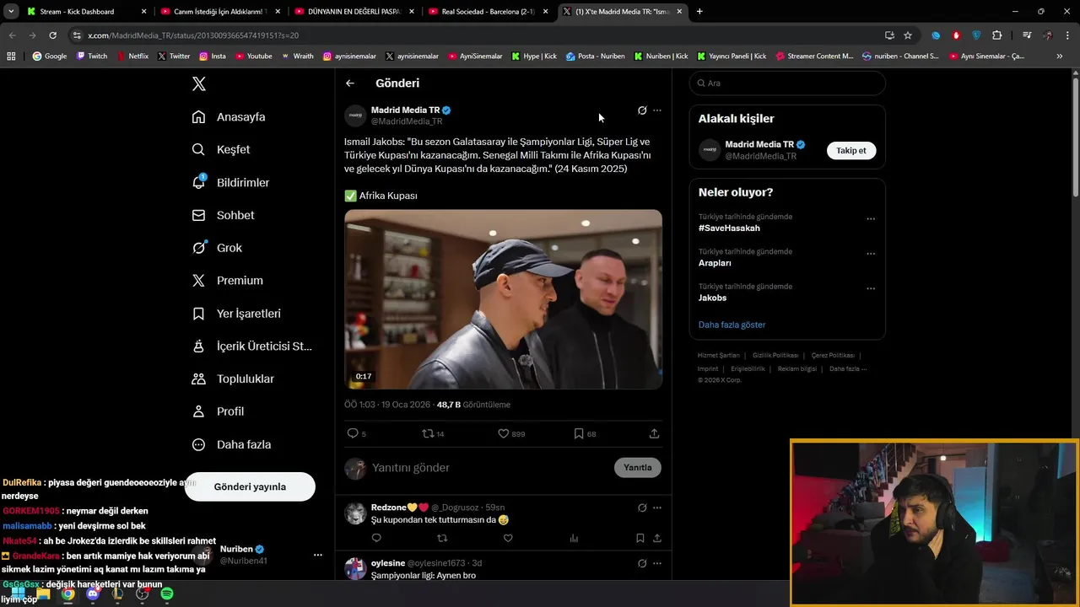The width and height of the screenshot is (1080, 607).
Task: Open İçerik Üreticisi Stüdyosu
Action: coord(251,346)
